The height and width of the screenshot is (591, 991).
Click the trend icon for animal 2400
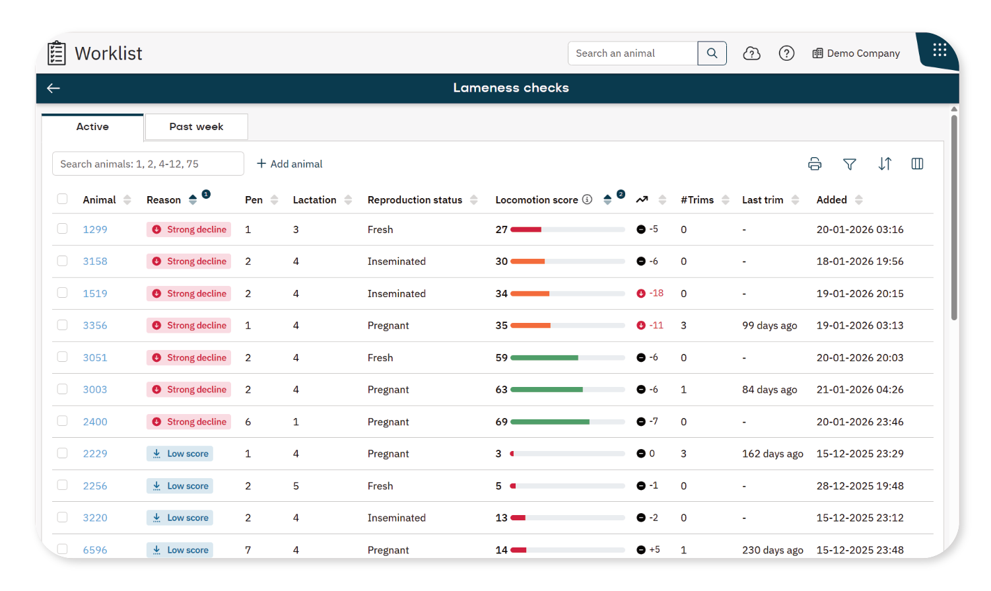[640, 422]
